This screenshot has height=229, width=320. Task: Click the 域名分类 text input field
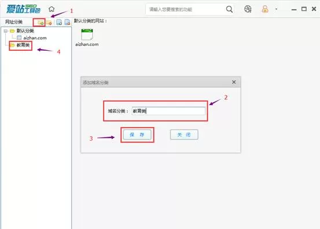[x=168, y=111]
